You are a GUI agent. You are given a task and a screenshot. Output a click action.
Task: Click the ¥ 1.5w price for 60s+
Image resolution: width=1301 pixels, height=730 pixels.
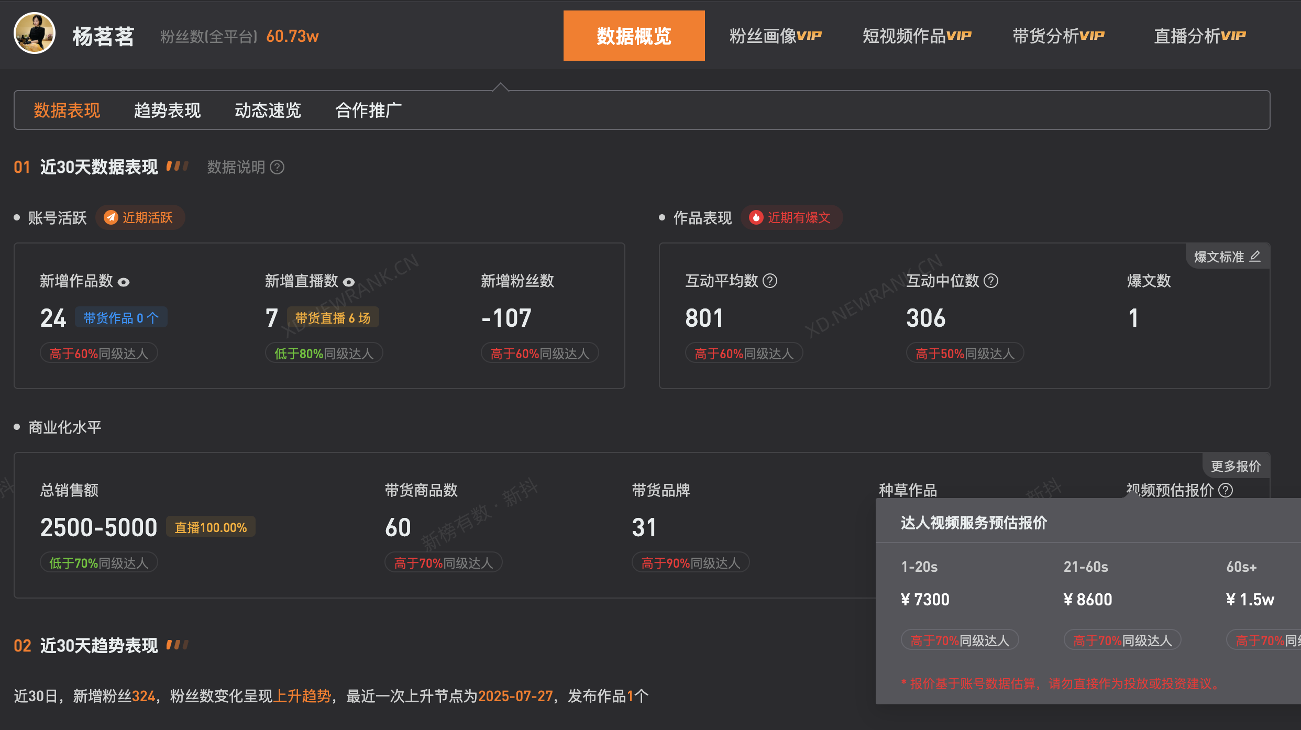click(x=1250, y=599)
